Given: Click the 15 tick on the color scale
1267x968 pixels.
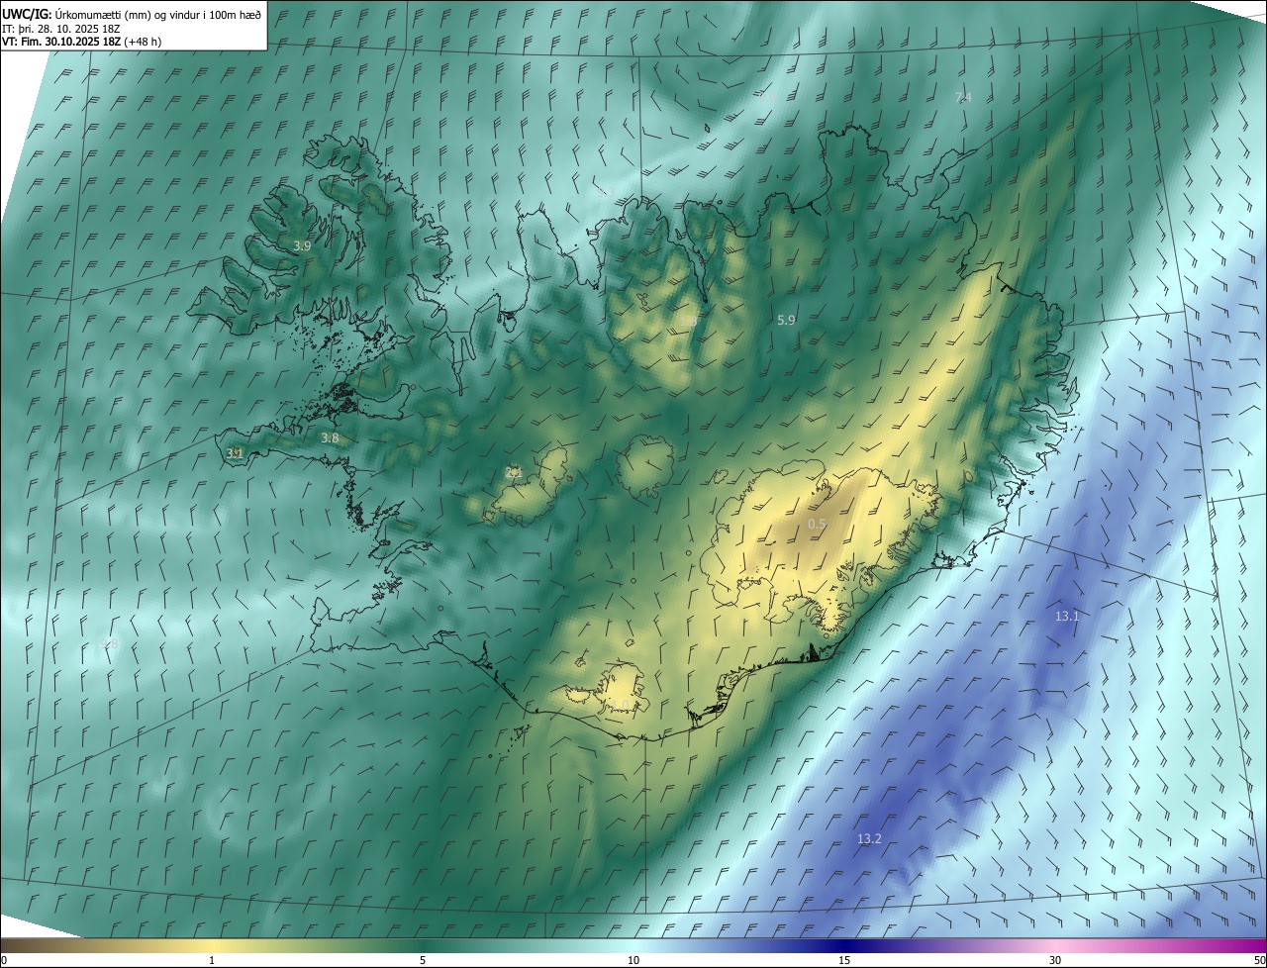Looking at the screenshot, I should (844, 960).
